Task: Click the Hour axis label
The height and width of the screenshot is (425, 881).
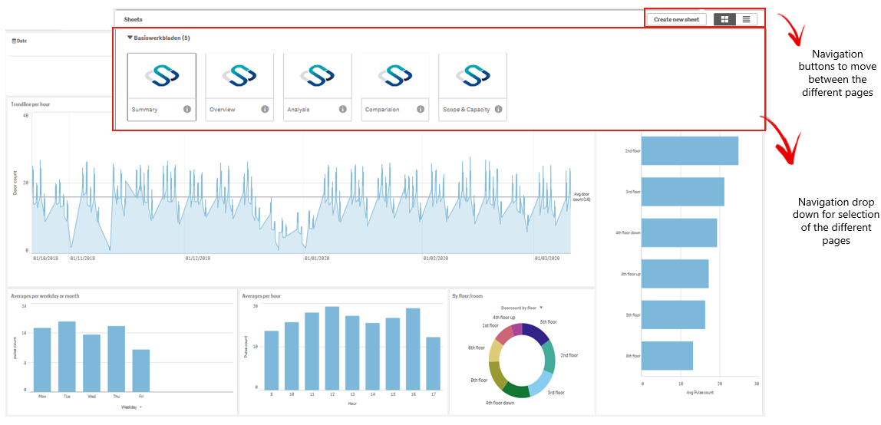Action: [352, 403]
